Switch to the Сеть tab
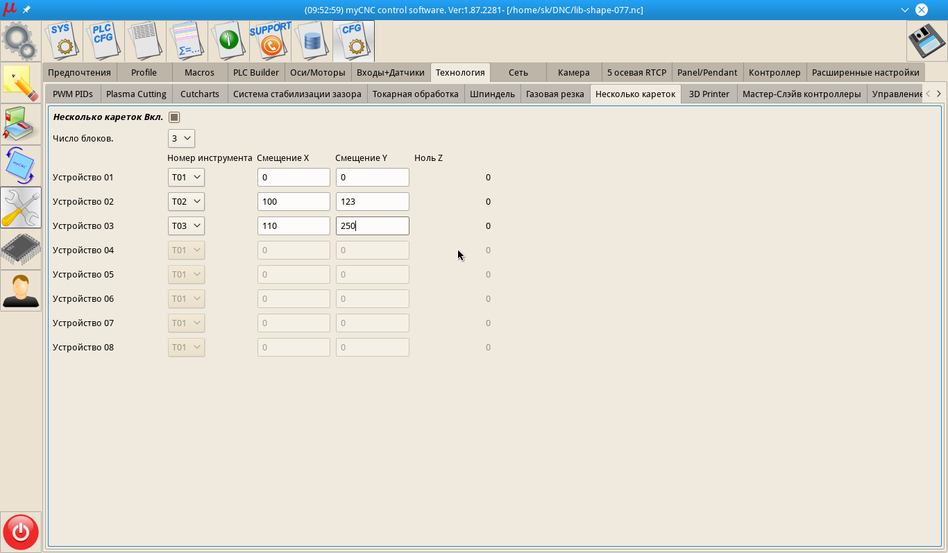Image resolution: width=948 pixels, height=553 pixels. coord(518,72)
